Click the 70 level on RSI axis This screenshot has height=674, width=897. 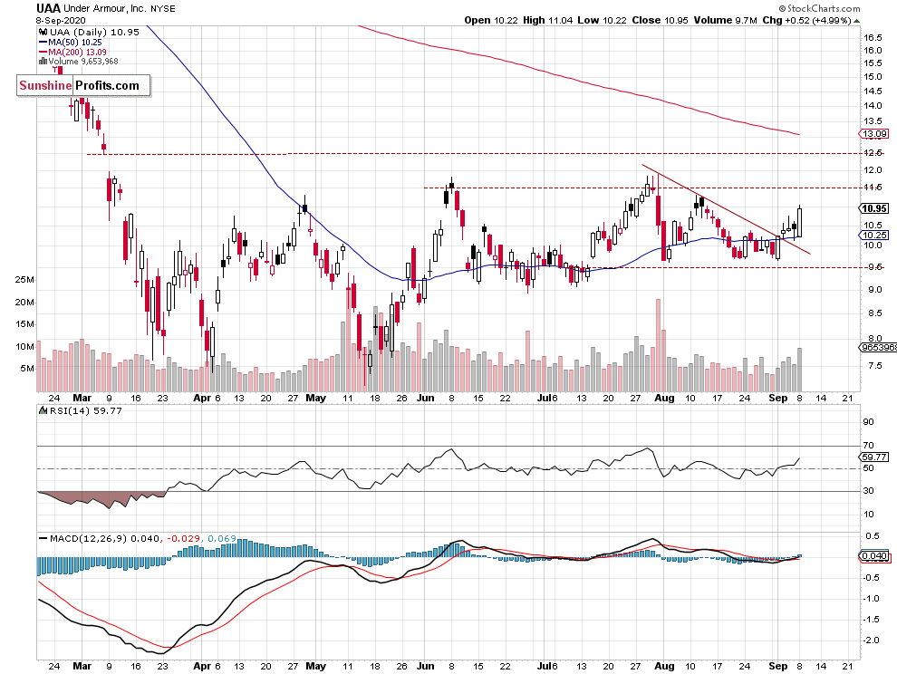pyautogui.click(x=868, y=445)
